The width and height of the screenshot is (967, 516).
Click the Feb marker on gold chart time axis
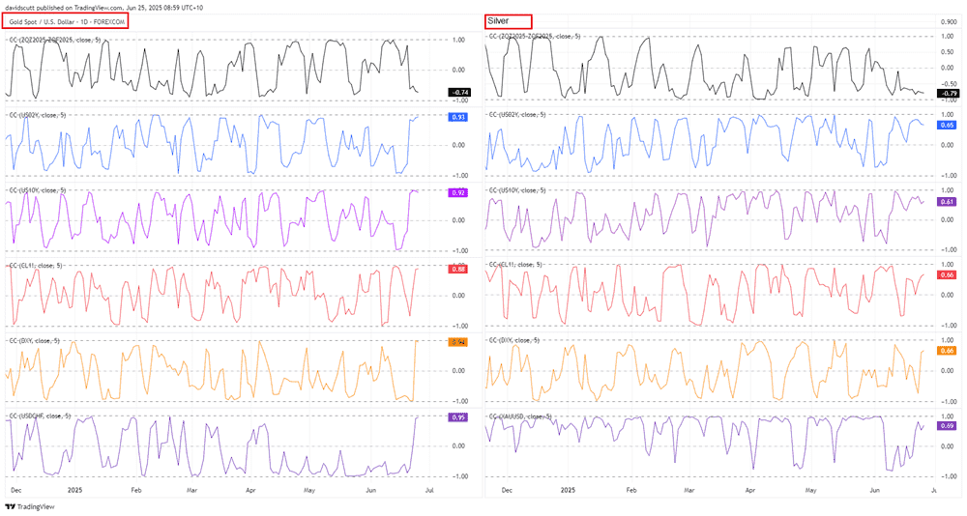135,491
